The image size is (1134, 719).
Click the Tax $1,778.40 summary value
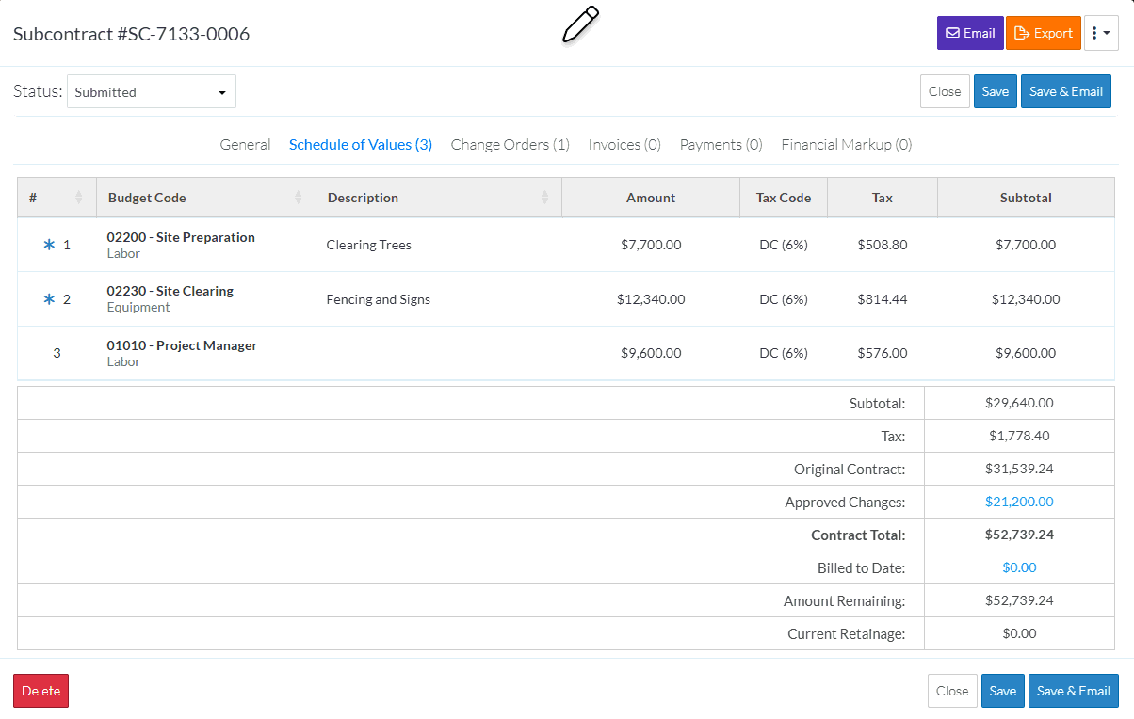(1019, 436)
